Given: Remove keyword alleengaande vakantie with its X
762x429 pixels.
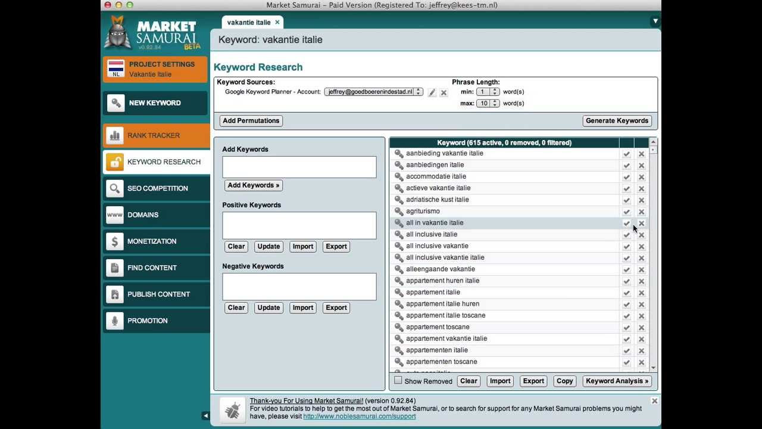Looking at the screenshot, I should tap(641, 269).
